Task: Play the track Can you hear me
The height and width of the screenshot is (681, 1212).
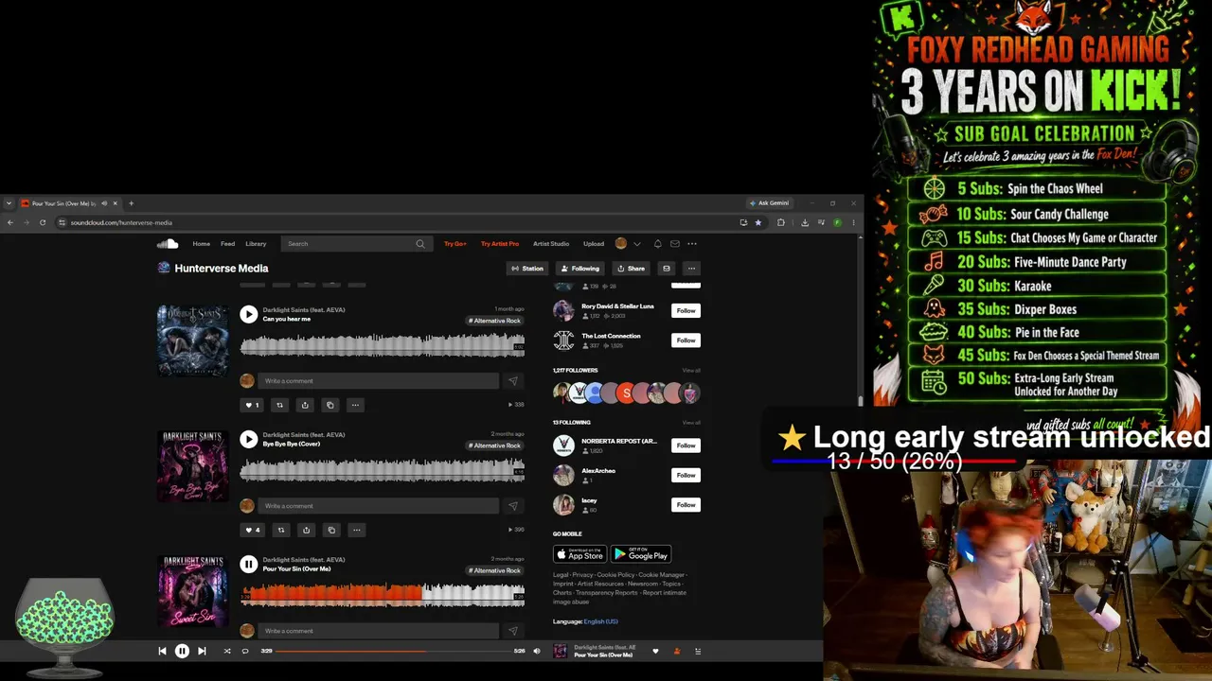Action: 248,314
